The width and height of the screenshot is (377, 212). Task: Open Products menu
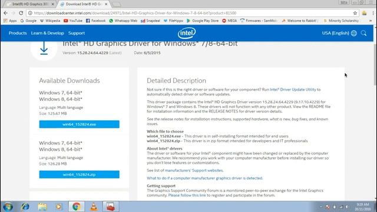click(18, 33)
